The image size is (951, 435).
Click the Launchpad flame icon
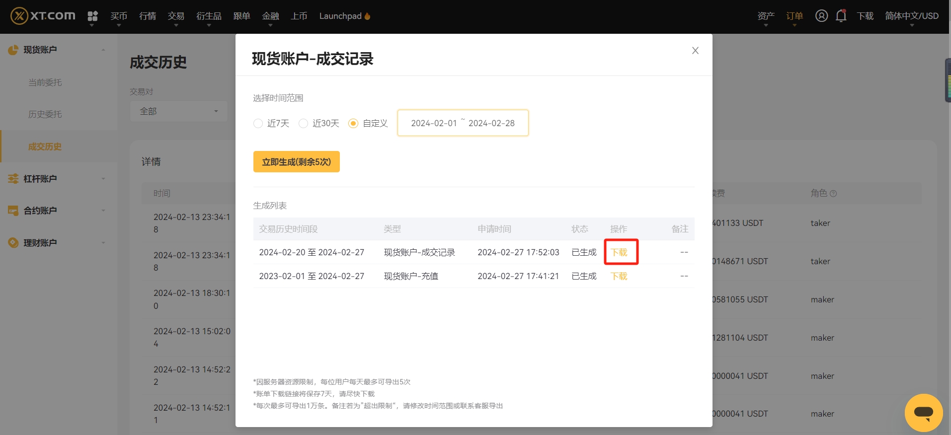368,16
